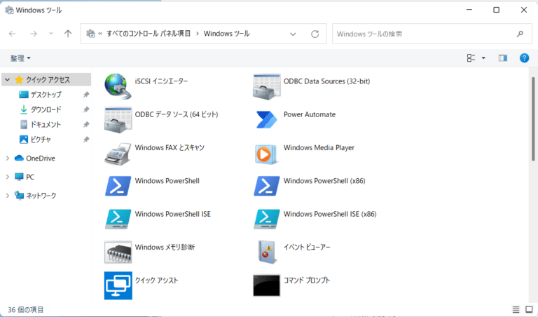Click the Windows Media Player label

[319, 148]
